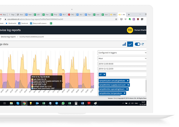Click the OneNote clipper extension icon
The height and width of the screenshot is (127, 179).
[134, 19]
